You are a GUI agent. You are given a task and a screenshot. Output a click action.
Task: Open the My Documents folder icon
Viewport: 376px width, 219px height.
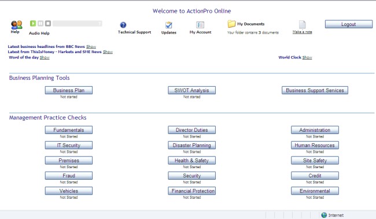click(231, 24)
